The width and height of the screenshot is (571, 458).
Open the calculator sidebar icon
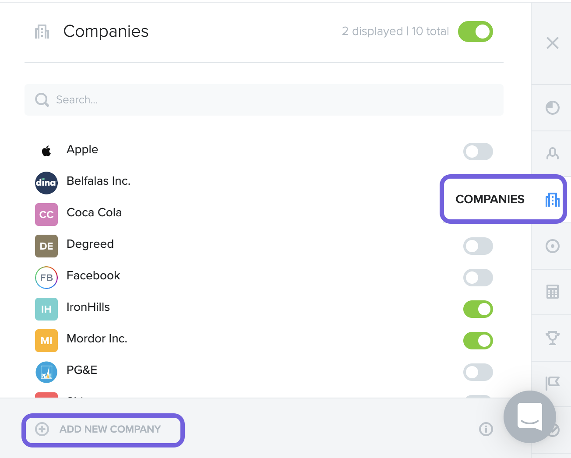pos(552,292)
